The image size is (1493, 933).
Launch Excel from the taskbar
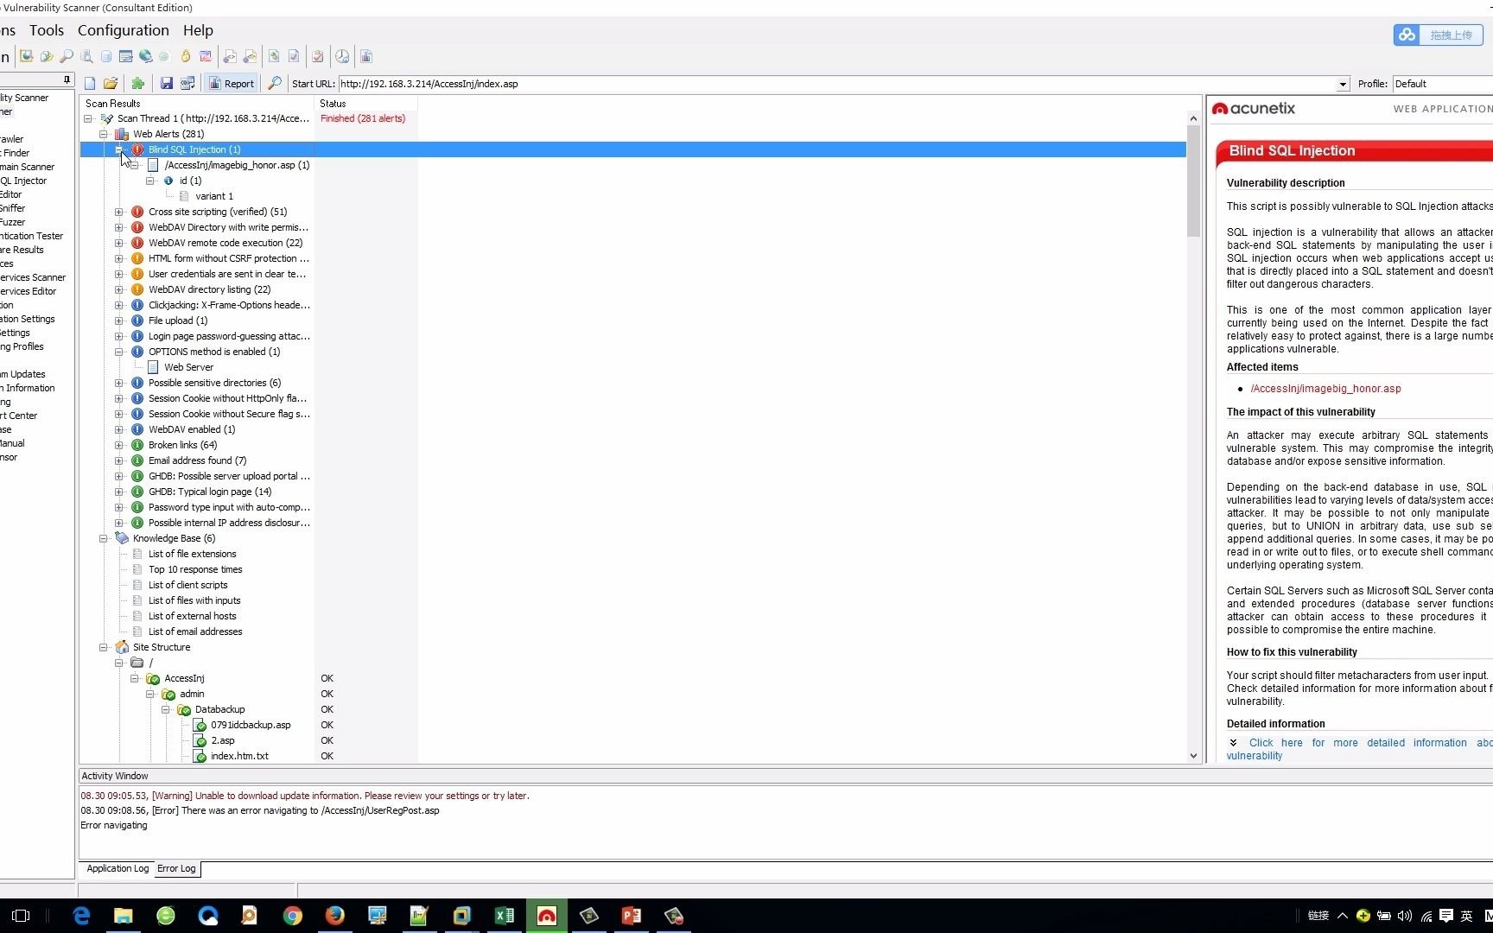[505, 916]
